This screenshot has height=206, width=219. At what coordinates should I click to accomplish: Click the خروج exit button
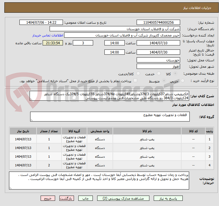(x=48, y=198)
